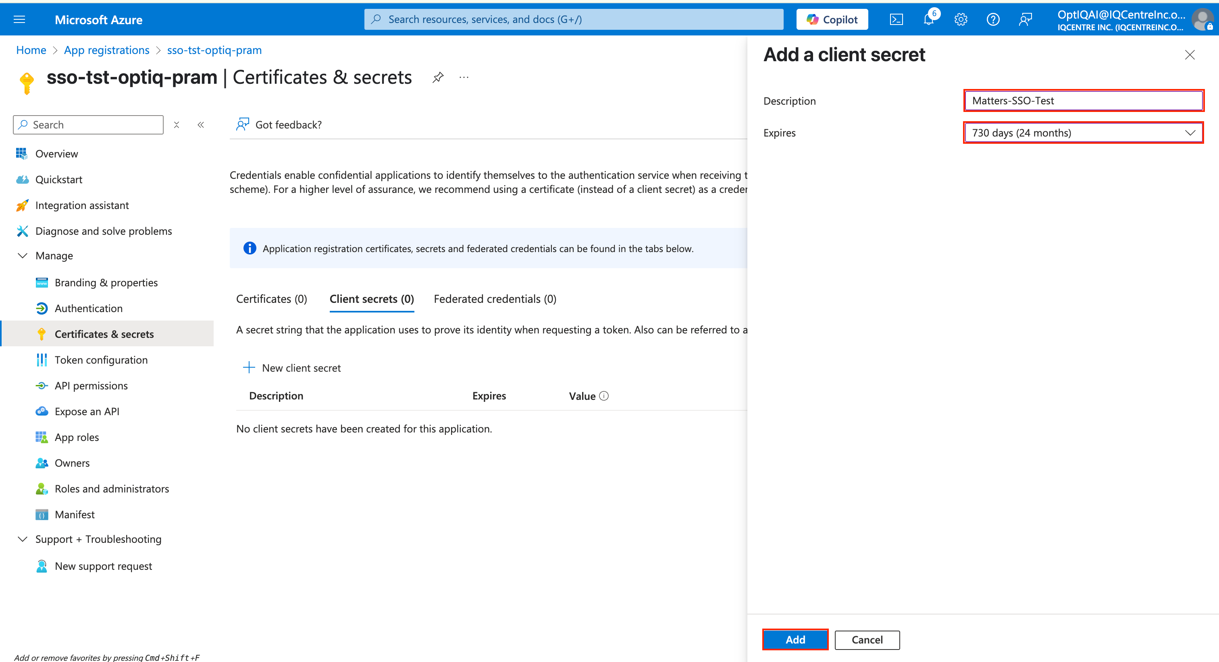The image size is (1219, 662).
Task: Click the Roles and administrators icon
Action: click(x=42, y=489)
